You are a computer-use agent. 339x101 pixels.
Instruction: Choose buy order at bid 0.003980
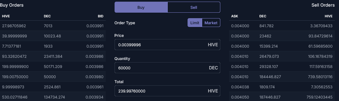(52, 77)
